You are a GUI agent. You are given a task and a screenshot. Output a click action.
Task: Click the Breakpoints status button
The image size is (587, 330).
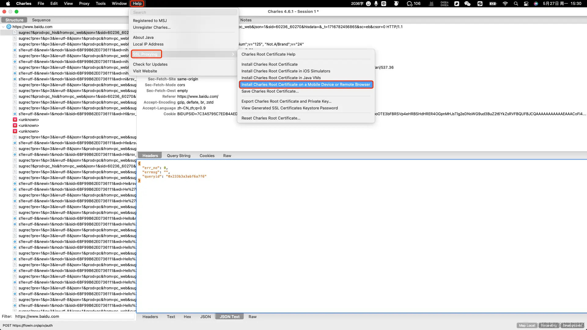[572, 326]
